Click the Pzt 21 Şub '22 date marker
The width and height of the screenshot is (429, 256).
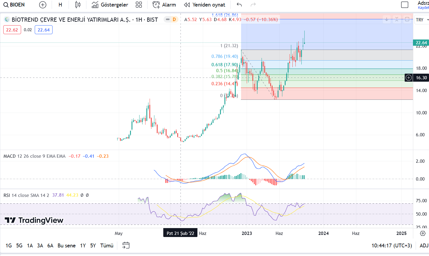(x=180, y=233)
